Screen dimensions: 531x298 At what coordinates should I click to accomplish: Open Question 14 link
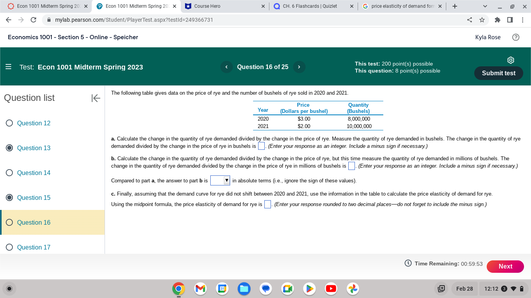coord(34,173)
